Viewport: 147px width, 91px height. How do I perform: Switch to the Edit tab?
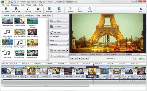click(x=13, y=16)
